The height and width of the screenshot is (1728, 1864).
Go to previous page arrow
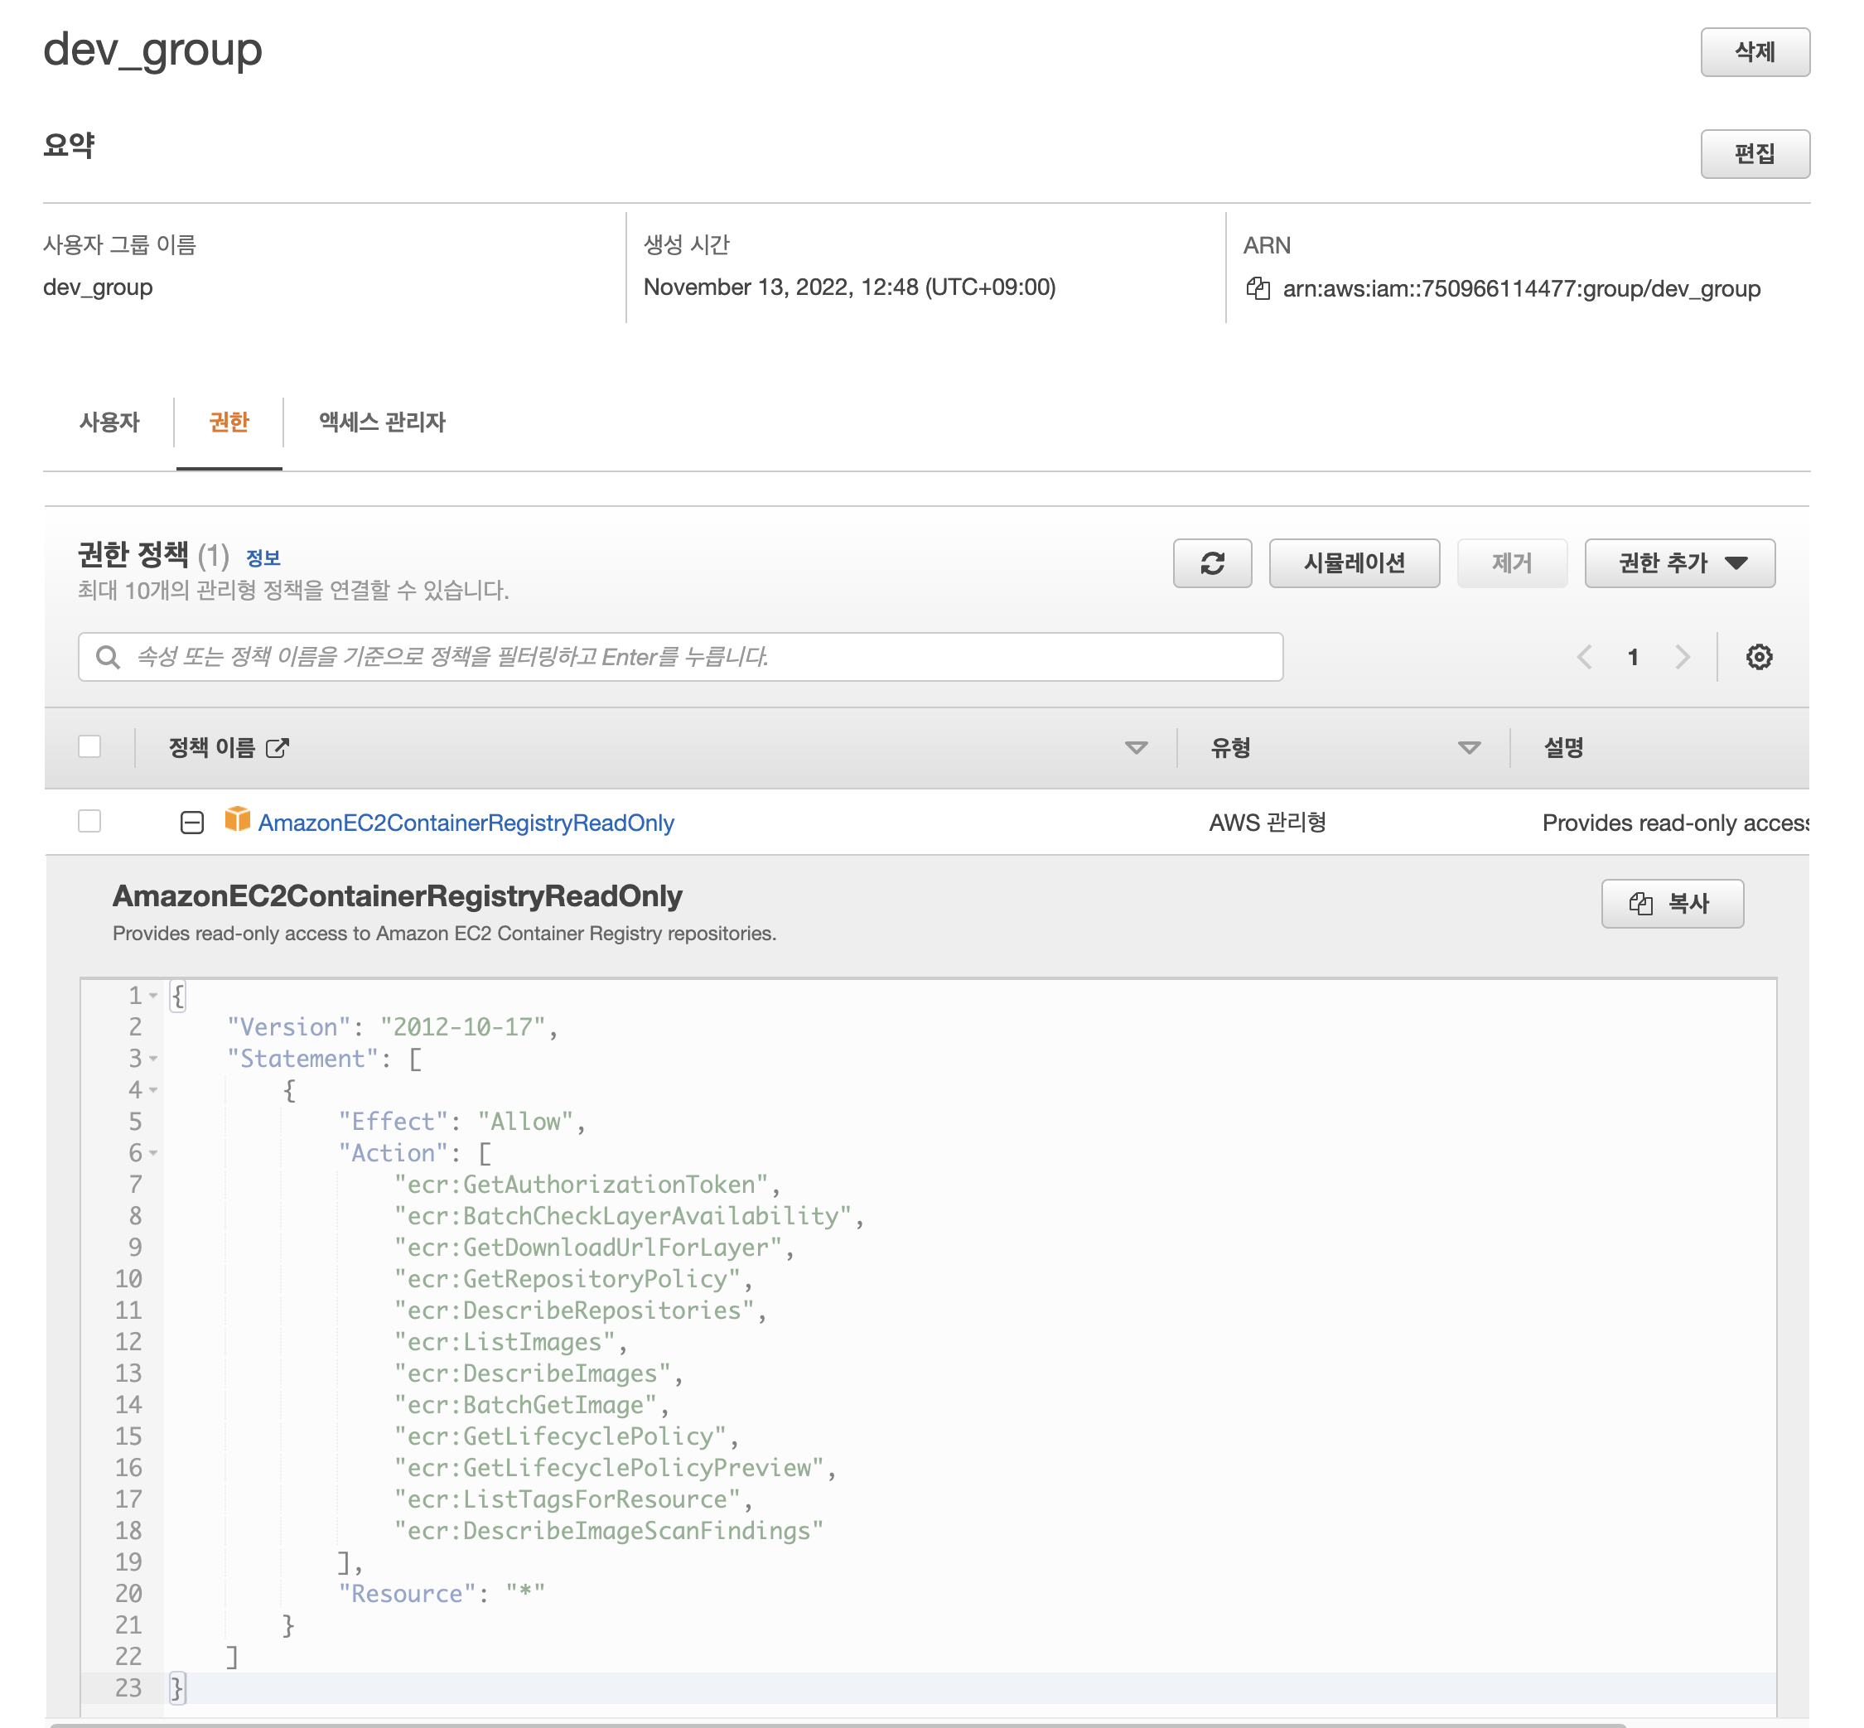1583,656
